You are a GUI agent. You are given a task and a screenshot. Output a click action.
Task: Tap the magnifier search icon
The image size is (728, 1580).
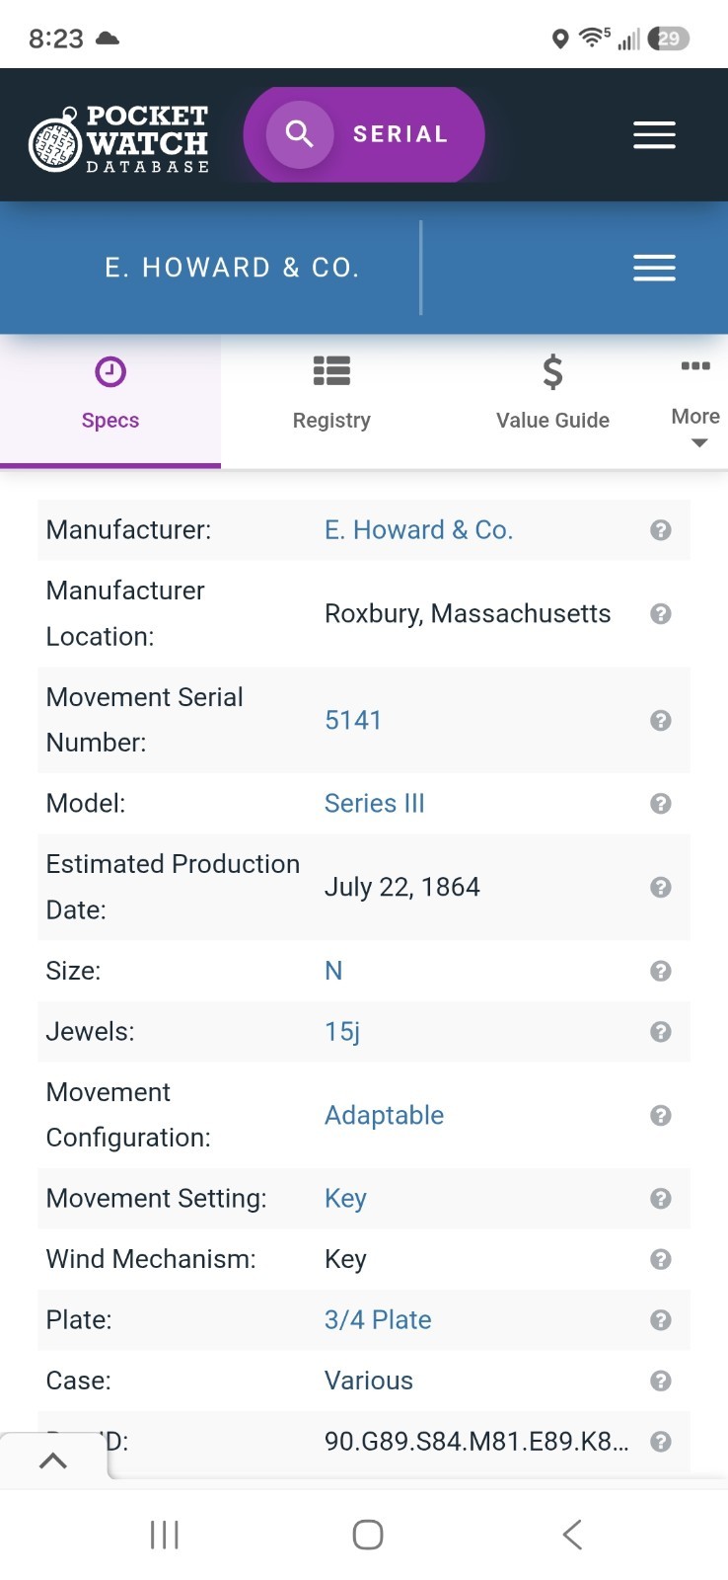(299, 134)
